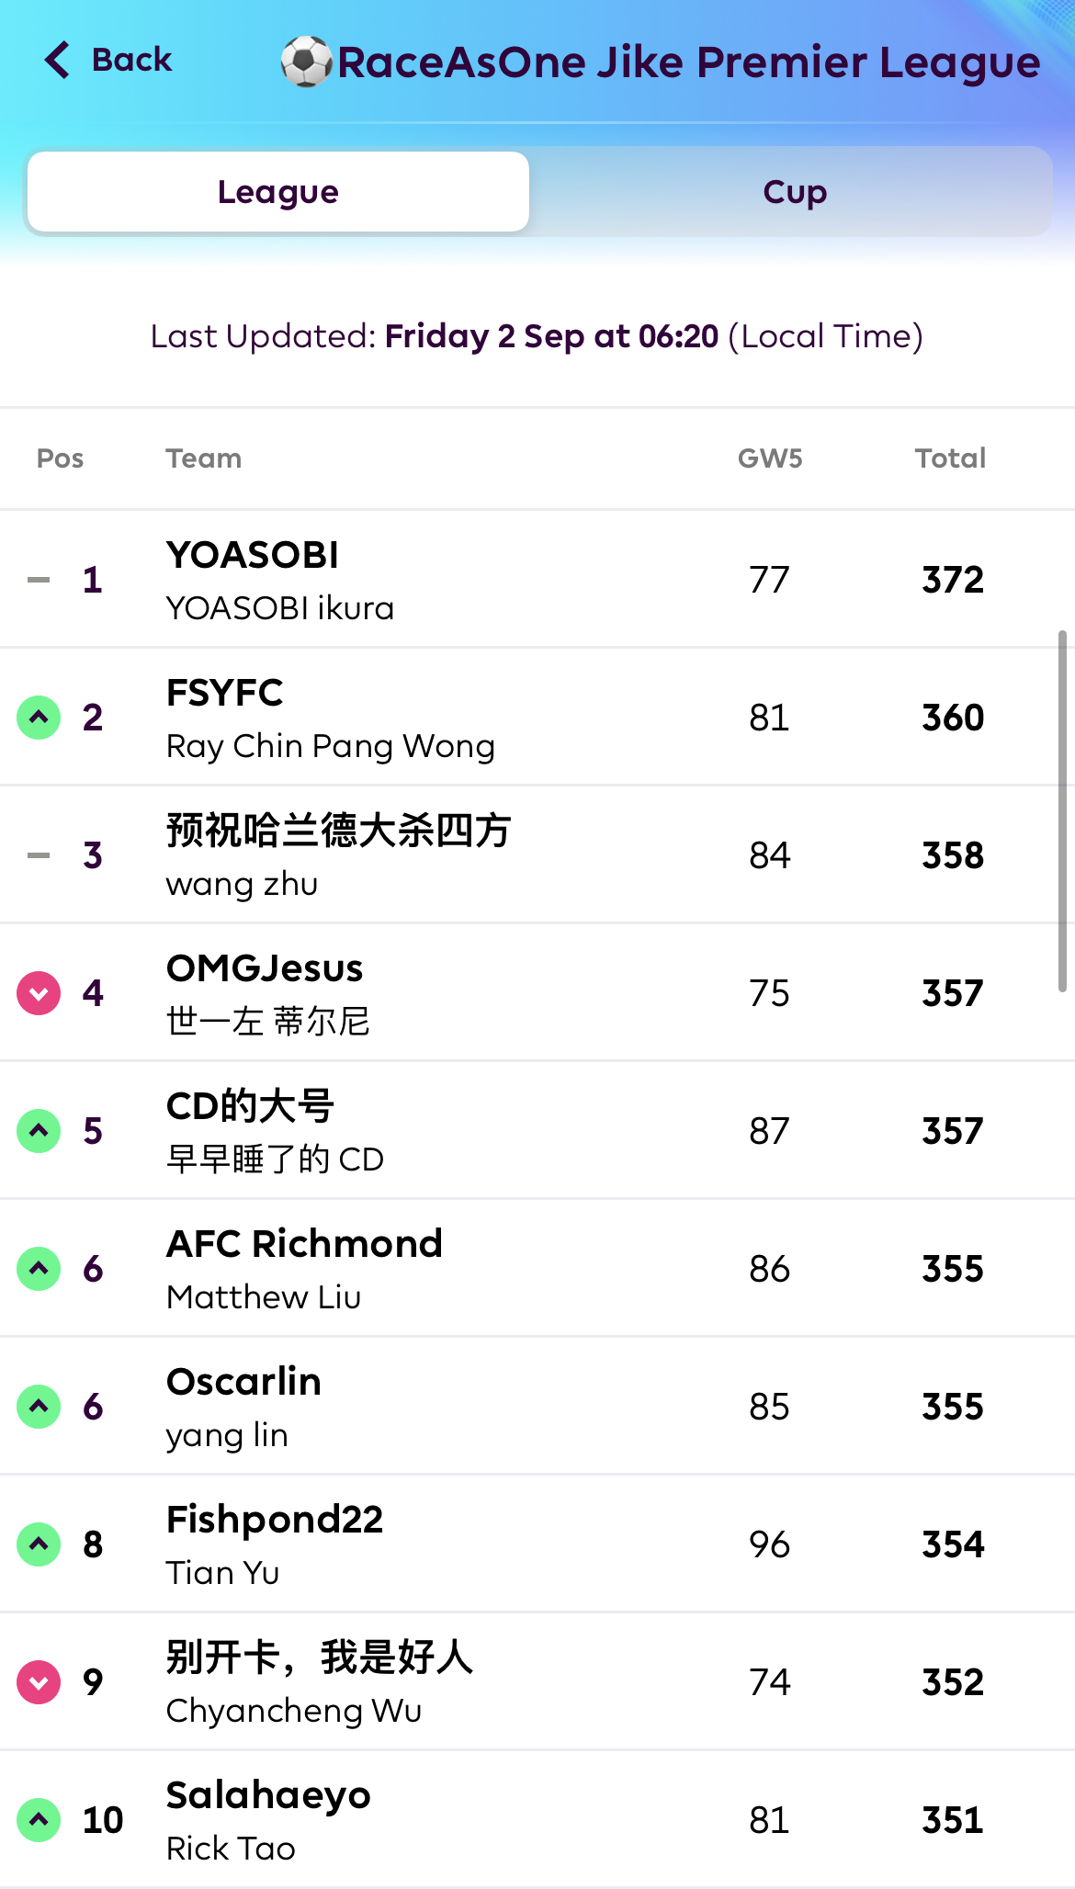This screenshot has width=1075, height=1889.
Task: Click green up arrow beside AFC Richmond
Action: pyautogui.click(x=39, y=1269)
